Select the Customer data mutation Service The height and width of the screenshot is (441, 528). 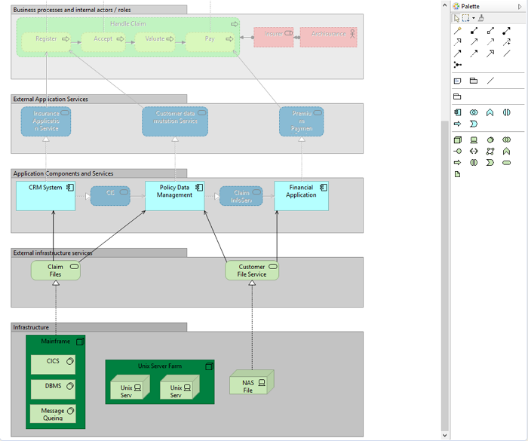tap(175, 121)
